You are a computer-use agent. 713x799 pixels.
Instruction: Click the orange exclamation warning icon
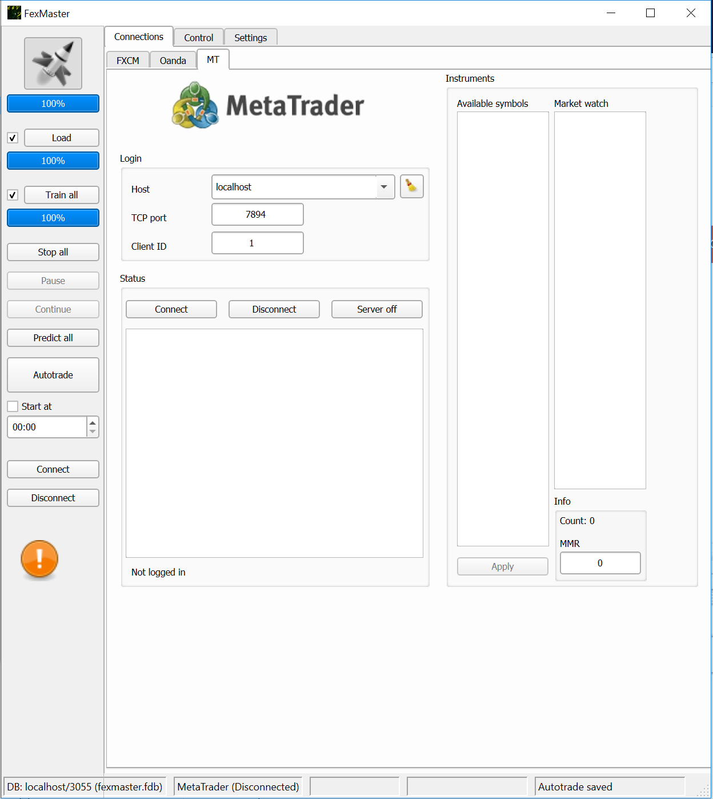[39, 558]
